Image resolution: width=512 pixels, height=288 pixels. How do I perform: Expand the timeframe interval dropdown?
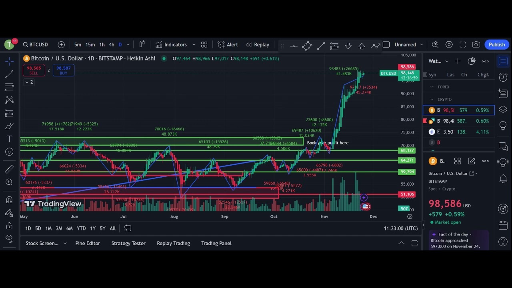tap(128, 45)
